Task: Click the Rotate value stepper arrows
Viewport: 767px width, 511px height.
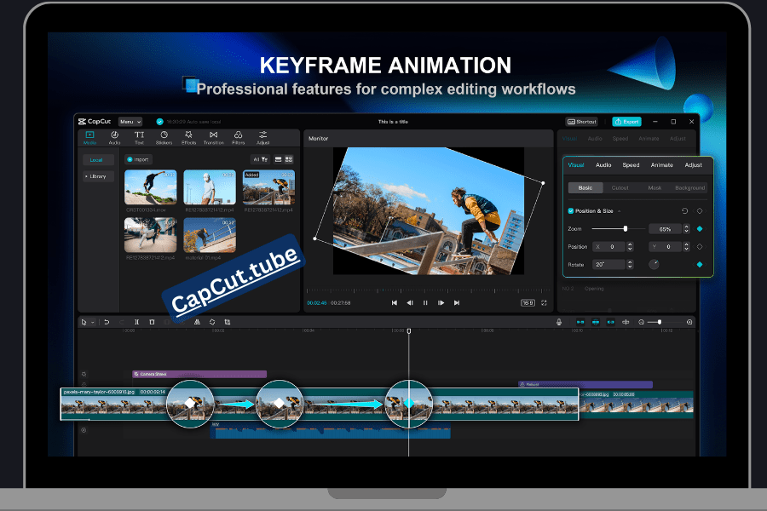Action: coord(630,265)
